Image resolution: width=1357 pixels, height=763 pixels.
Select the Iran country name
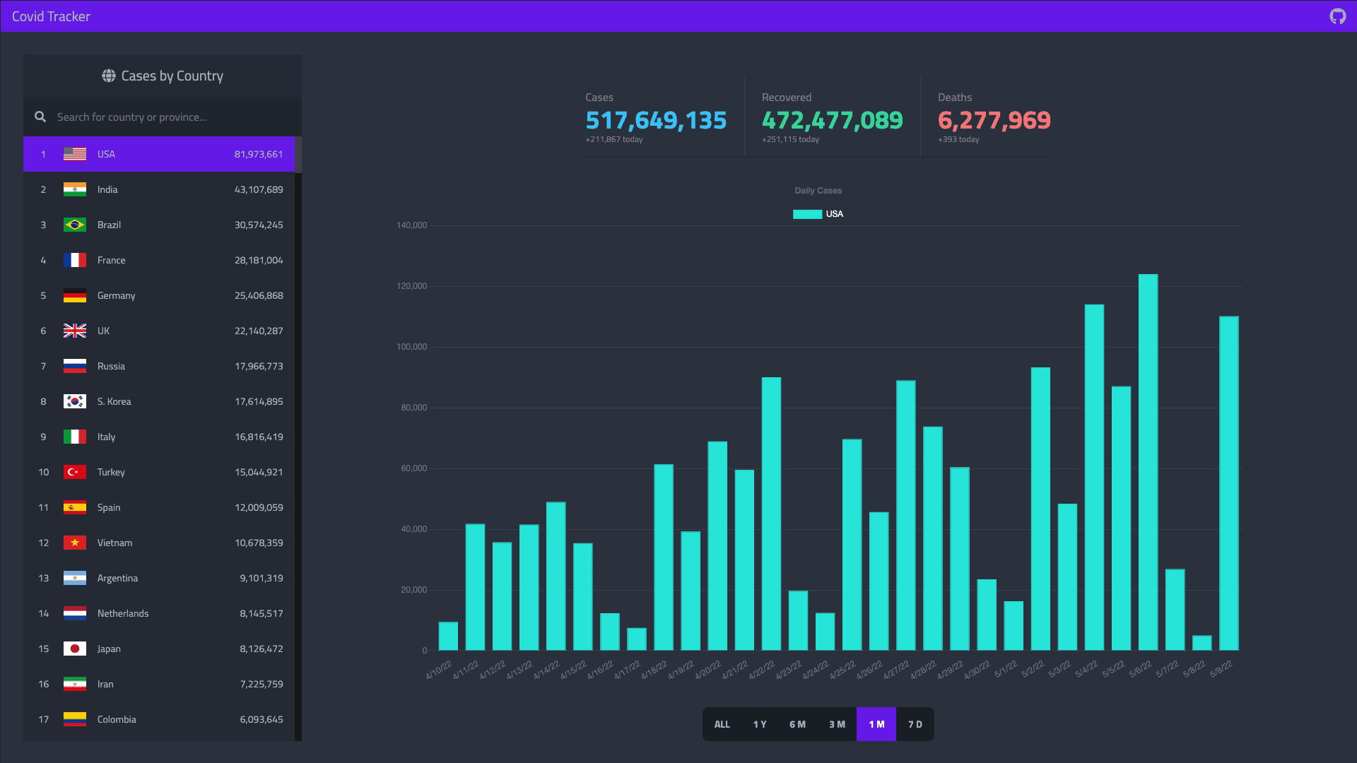click(105, 684)
